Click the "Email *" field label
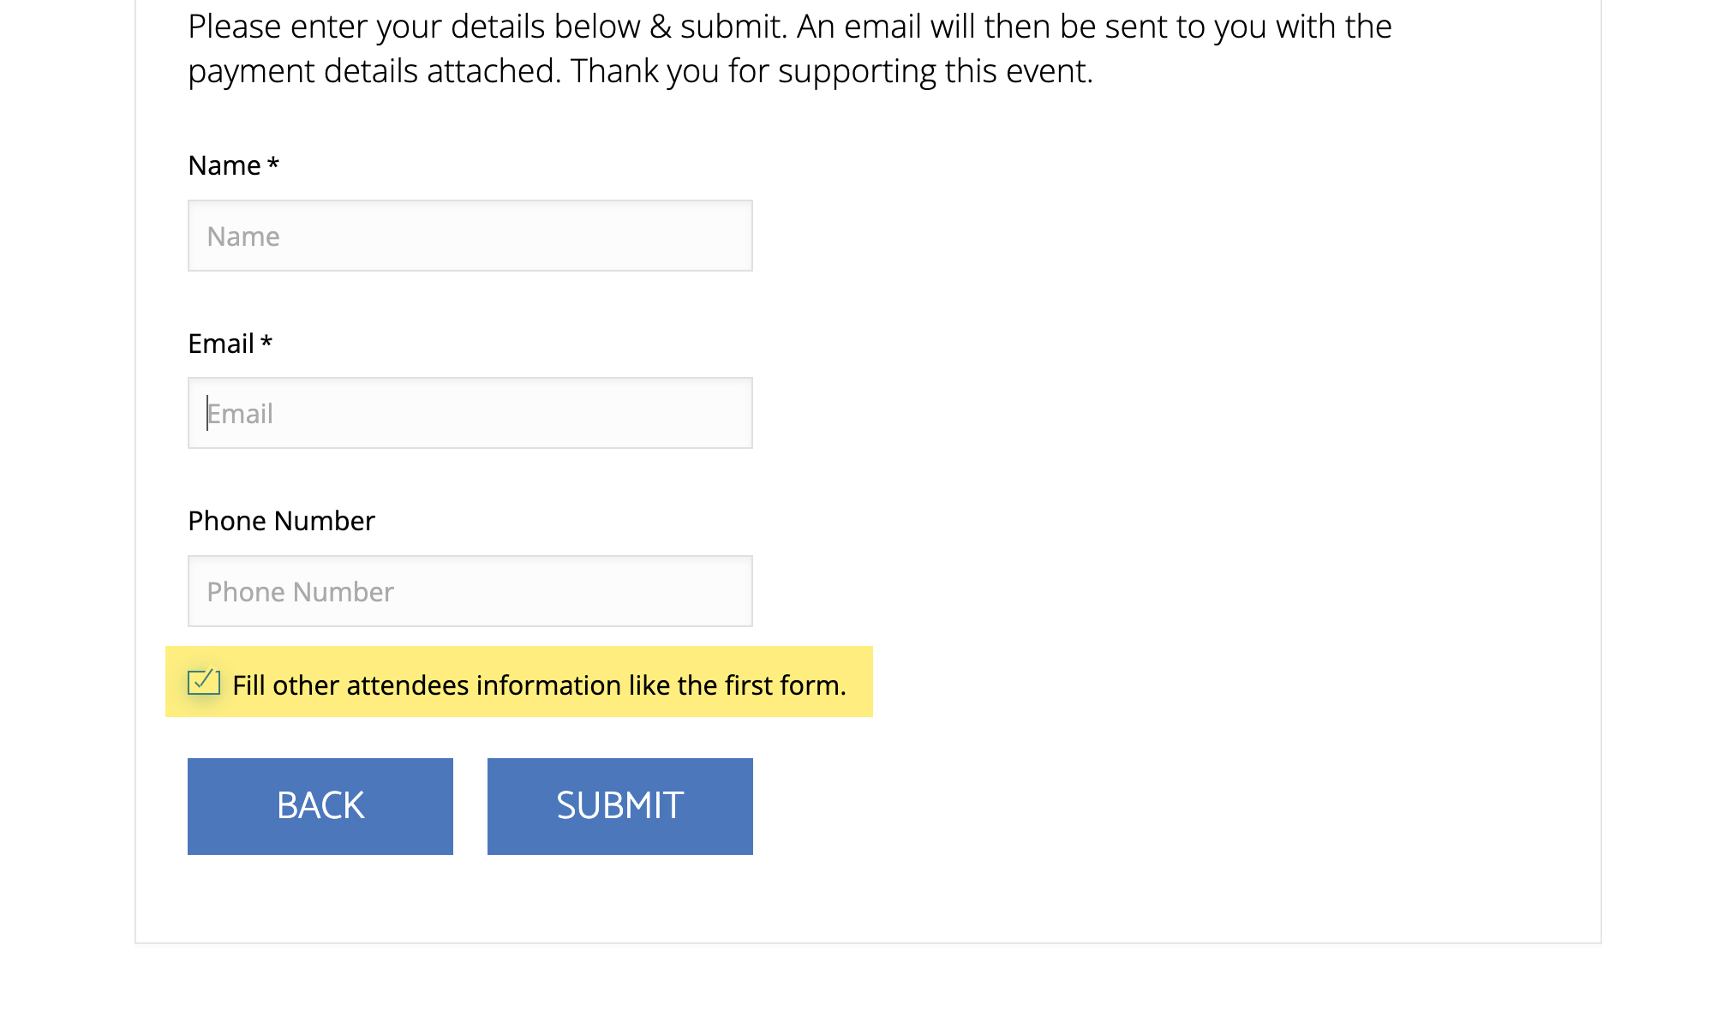Viewport: 1723px width, 1022px height. point(220,344)
